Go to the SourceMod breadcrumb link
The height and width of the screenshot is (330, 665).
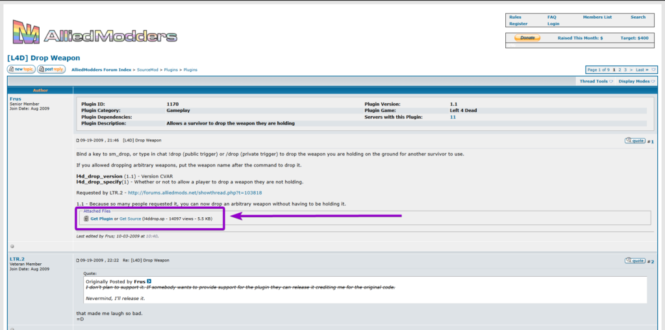(147, 69)
